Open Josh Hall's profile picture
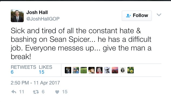The image size is (171, 102). (17, 16)
